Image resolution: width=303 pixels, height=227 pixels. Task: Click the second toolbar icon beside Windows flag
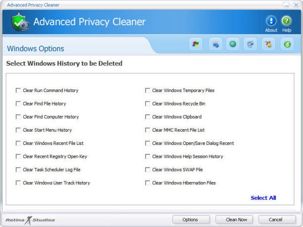[215, 44]
